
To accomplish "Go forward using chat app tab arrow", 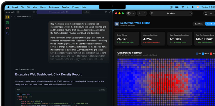I will (14, 17).
